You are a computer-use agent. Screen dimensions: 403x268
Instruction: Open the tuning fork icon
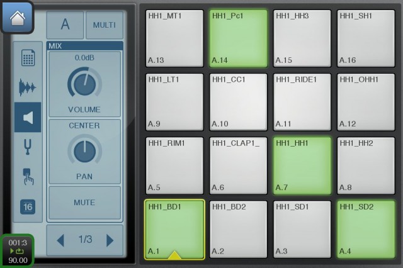point(28,147)
